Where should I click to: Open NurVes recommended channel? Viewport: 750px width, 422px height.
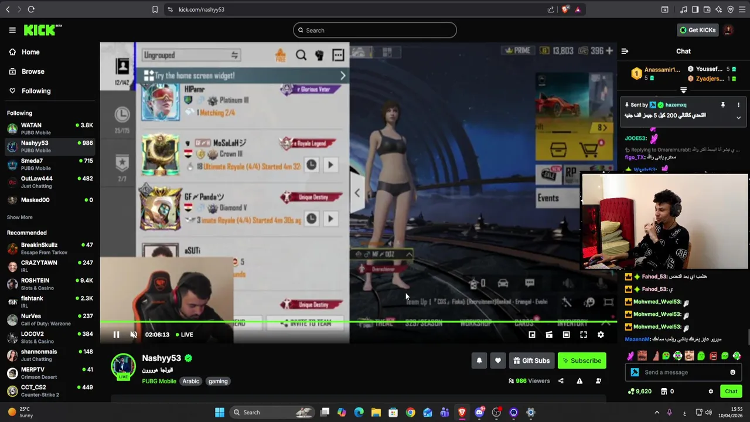[50, 319]
